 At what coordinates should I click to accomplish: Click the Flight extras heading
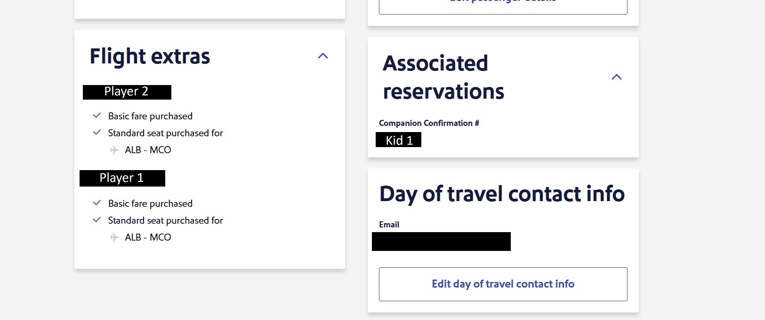point(150,56)
